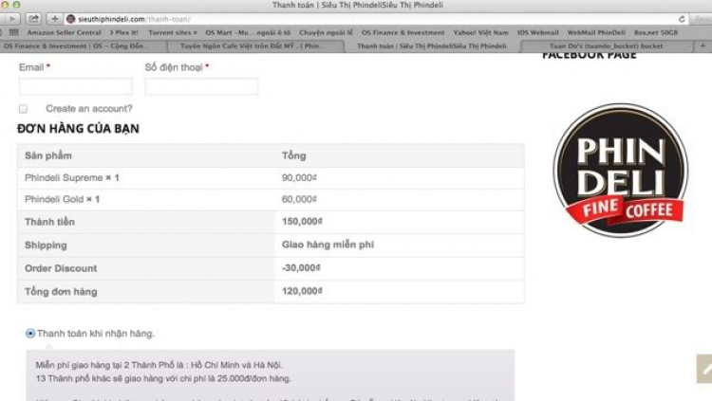712x401 pixels.
Task: Open Box.net 50GB bookmark
Action: pyautogui.click(x=656, y=32)
